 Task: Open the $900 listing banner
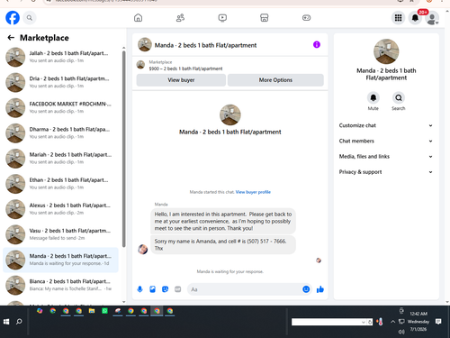click(x=229, y=65)
